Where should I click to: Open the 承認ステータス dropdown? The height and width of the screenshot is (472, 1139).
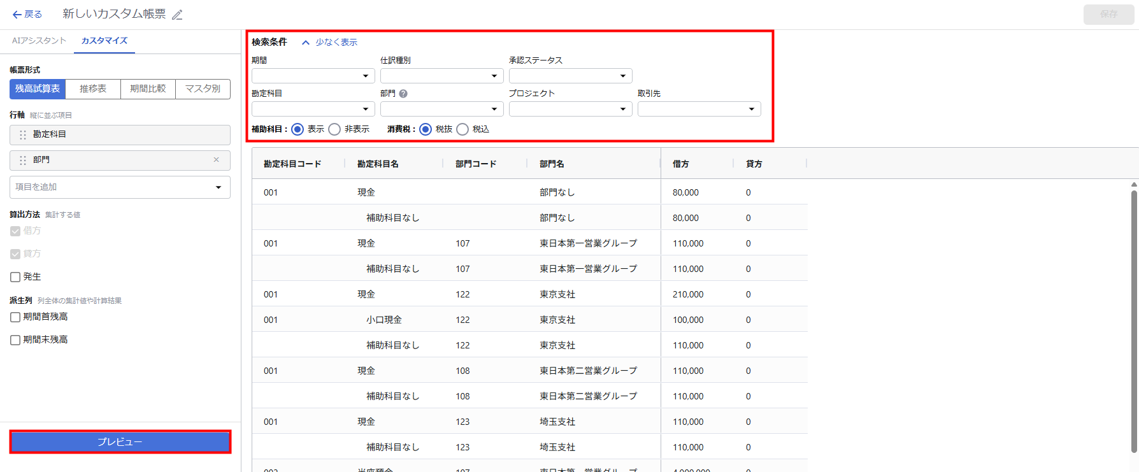click(x=570, y=76)
